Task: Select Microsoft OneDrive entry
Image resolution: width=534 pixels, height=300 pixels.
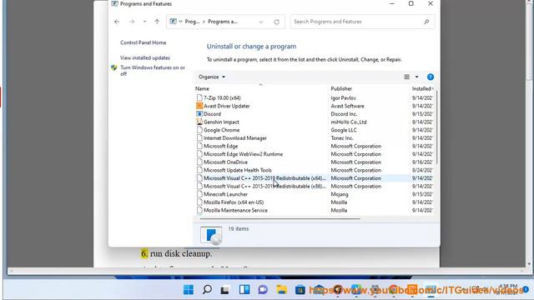Action: point(225,162)
